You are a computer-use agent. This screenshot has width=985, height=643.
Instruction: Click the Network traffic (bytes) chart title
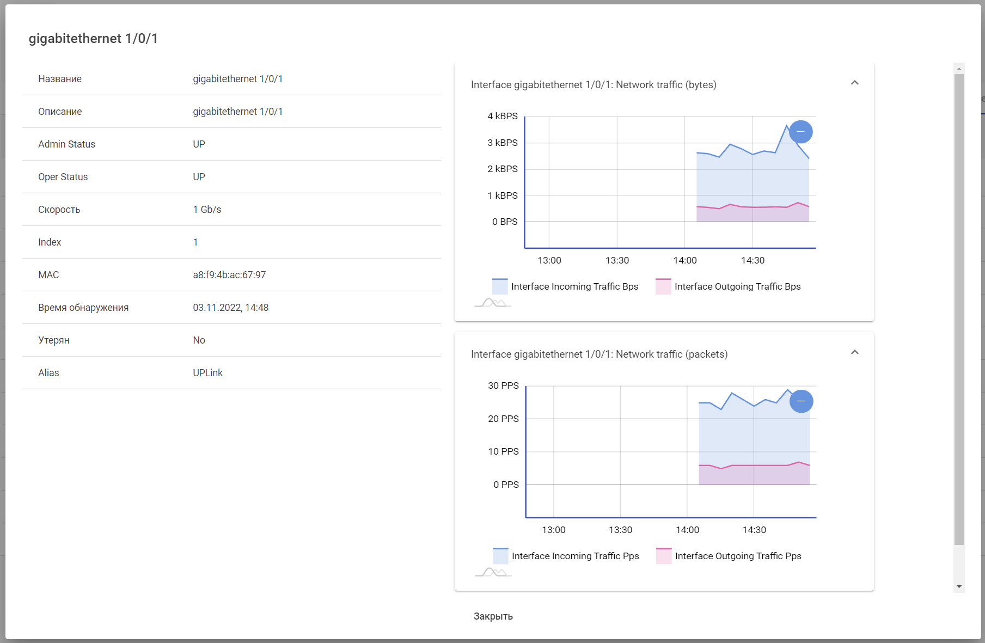tap(594, 85)
